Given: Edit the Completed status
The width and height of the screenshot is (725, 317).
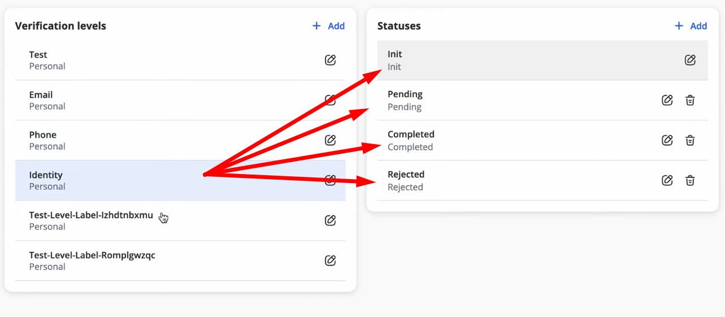Looking at the screenshot, I should click(x=667, y=140).
